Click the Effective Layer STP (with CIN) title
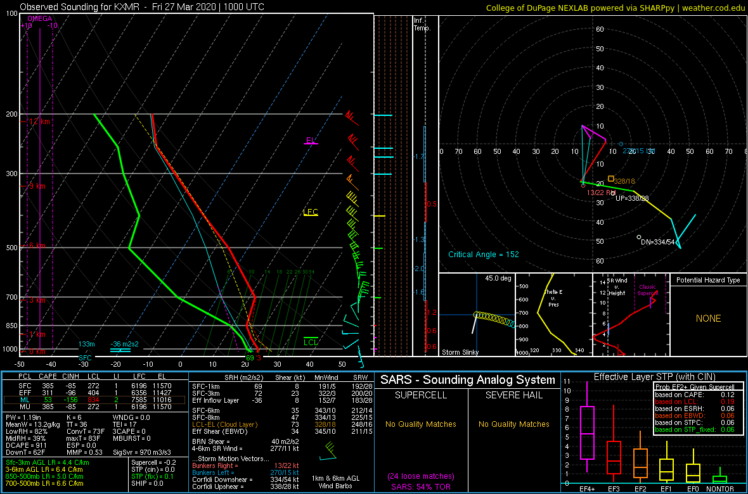 (x=654, y=377)
